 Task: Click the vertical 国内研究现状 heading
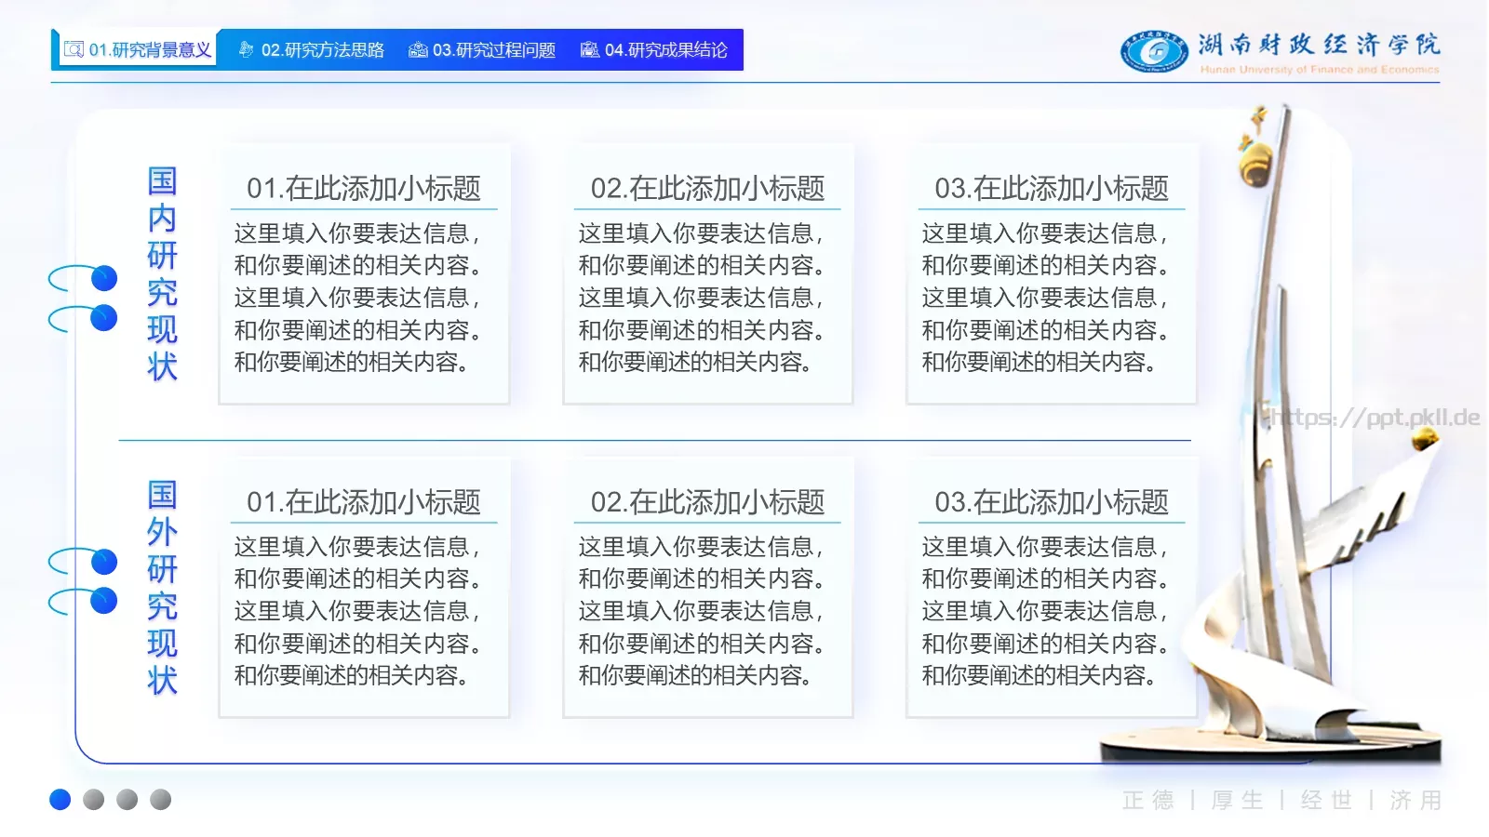[162, 274]
